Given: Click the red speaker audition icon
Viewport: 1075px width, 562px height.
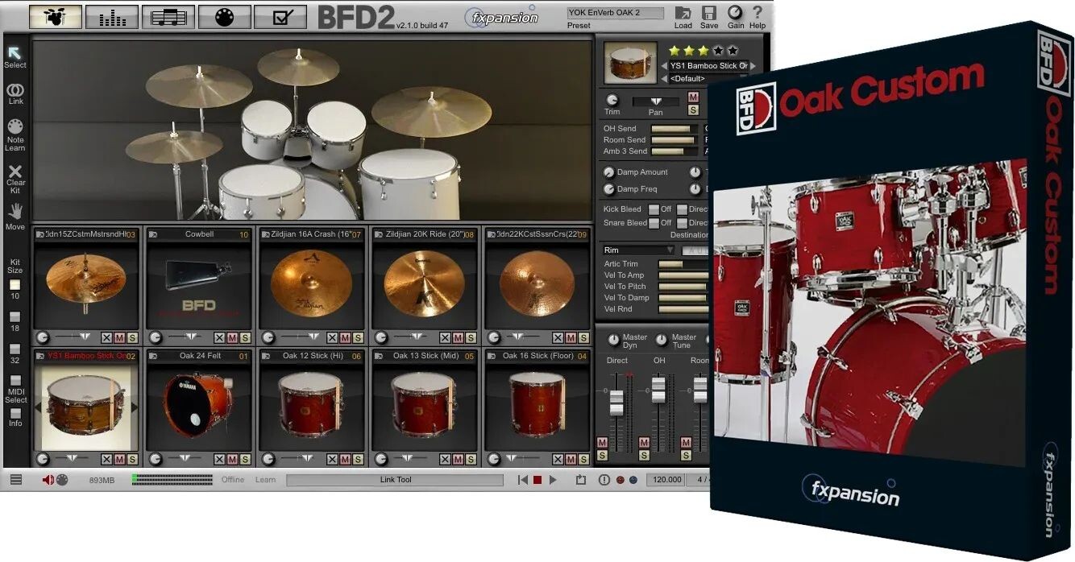Looking at the screenshot, I should tap(48, 480).
